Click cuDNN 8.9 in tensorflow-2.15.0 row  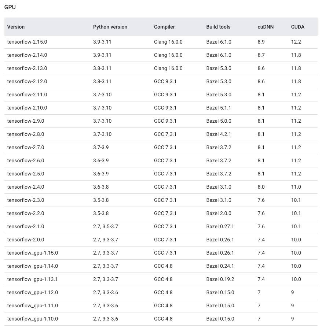261,42
